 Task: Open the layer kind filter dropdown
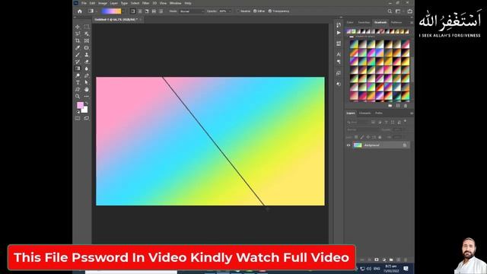click(x=358, y=122)
